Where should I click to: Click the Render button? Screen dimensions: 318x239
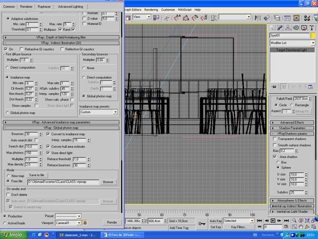pos(112,222)
